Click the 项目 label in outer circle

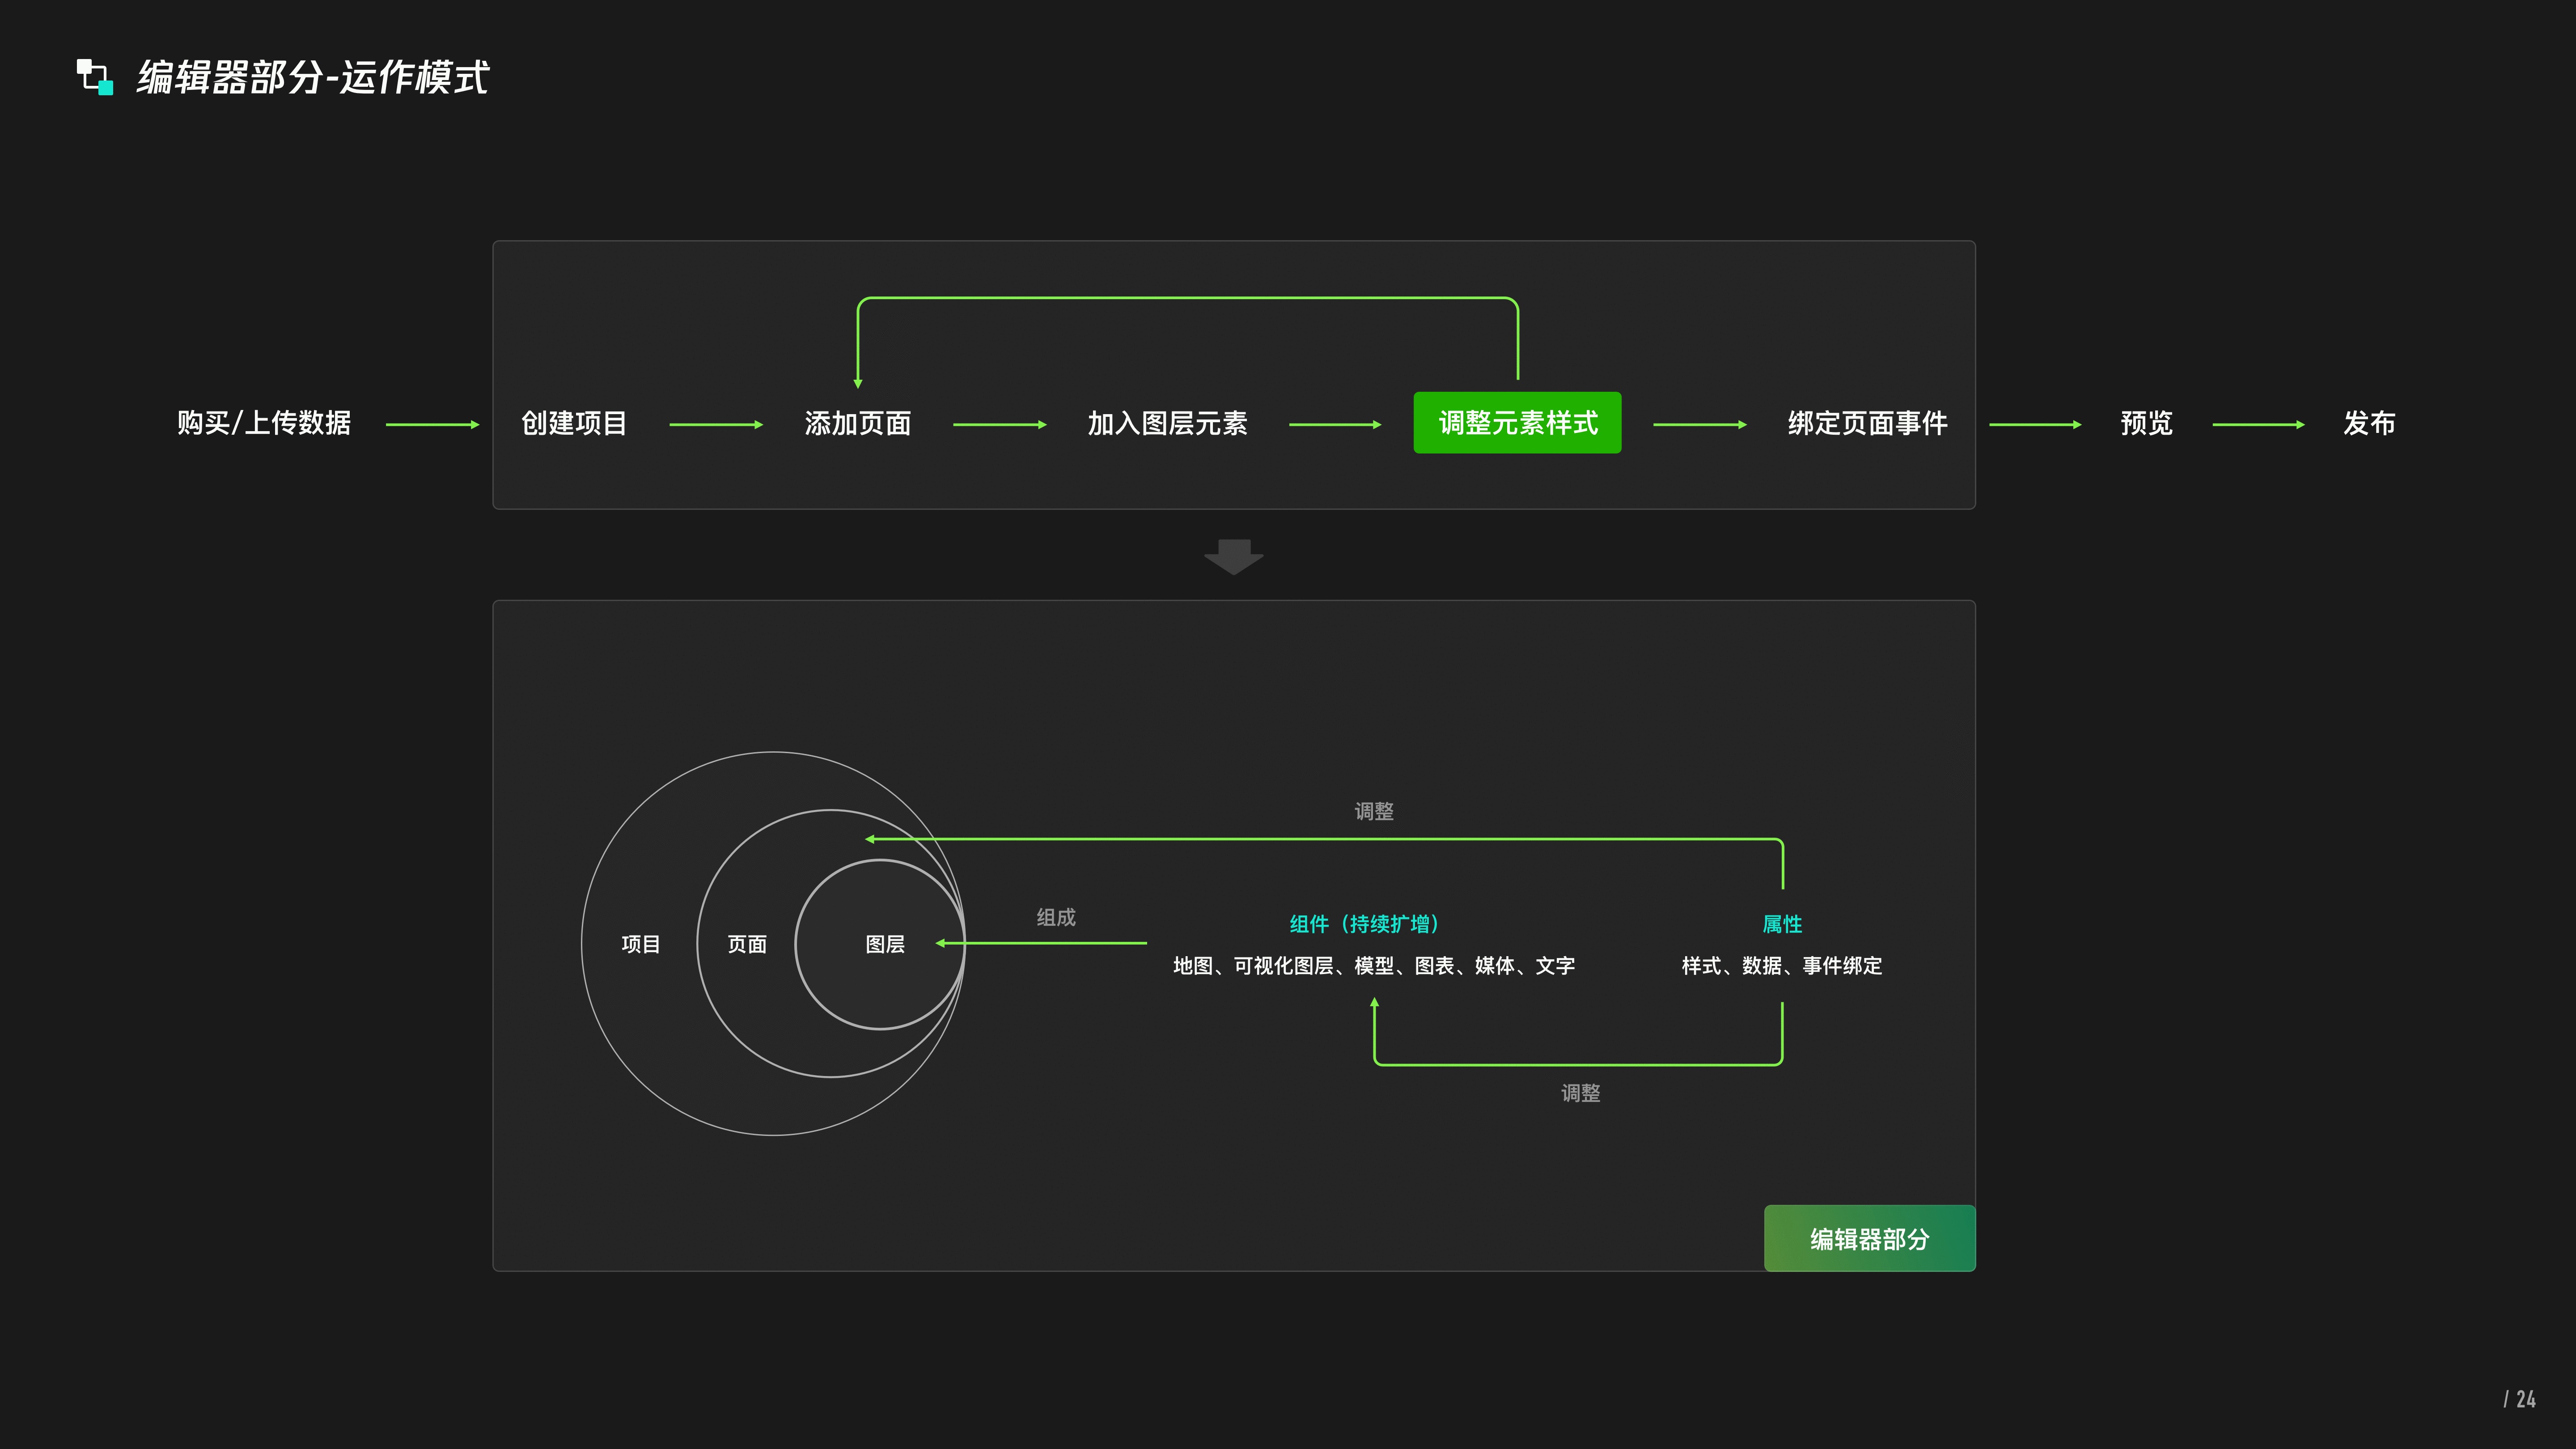point(640,944)
